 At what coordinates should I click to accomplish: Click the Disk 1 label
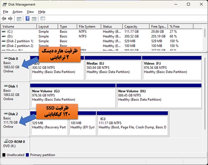click(13, 86)
